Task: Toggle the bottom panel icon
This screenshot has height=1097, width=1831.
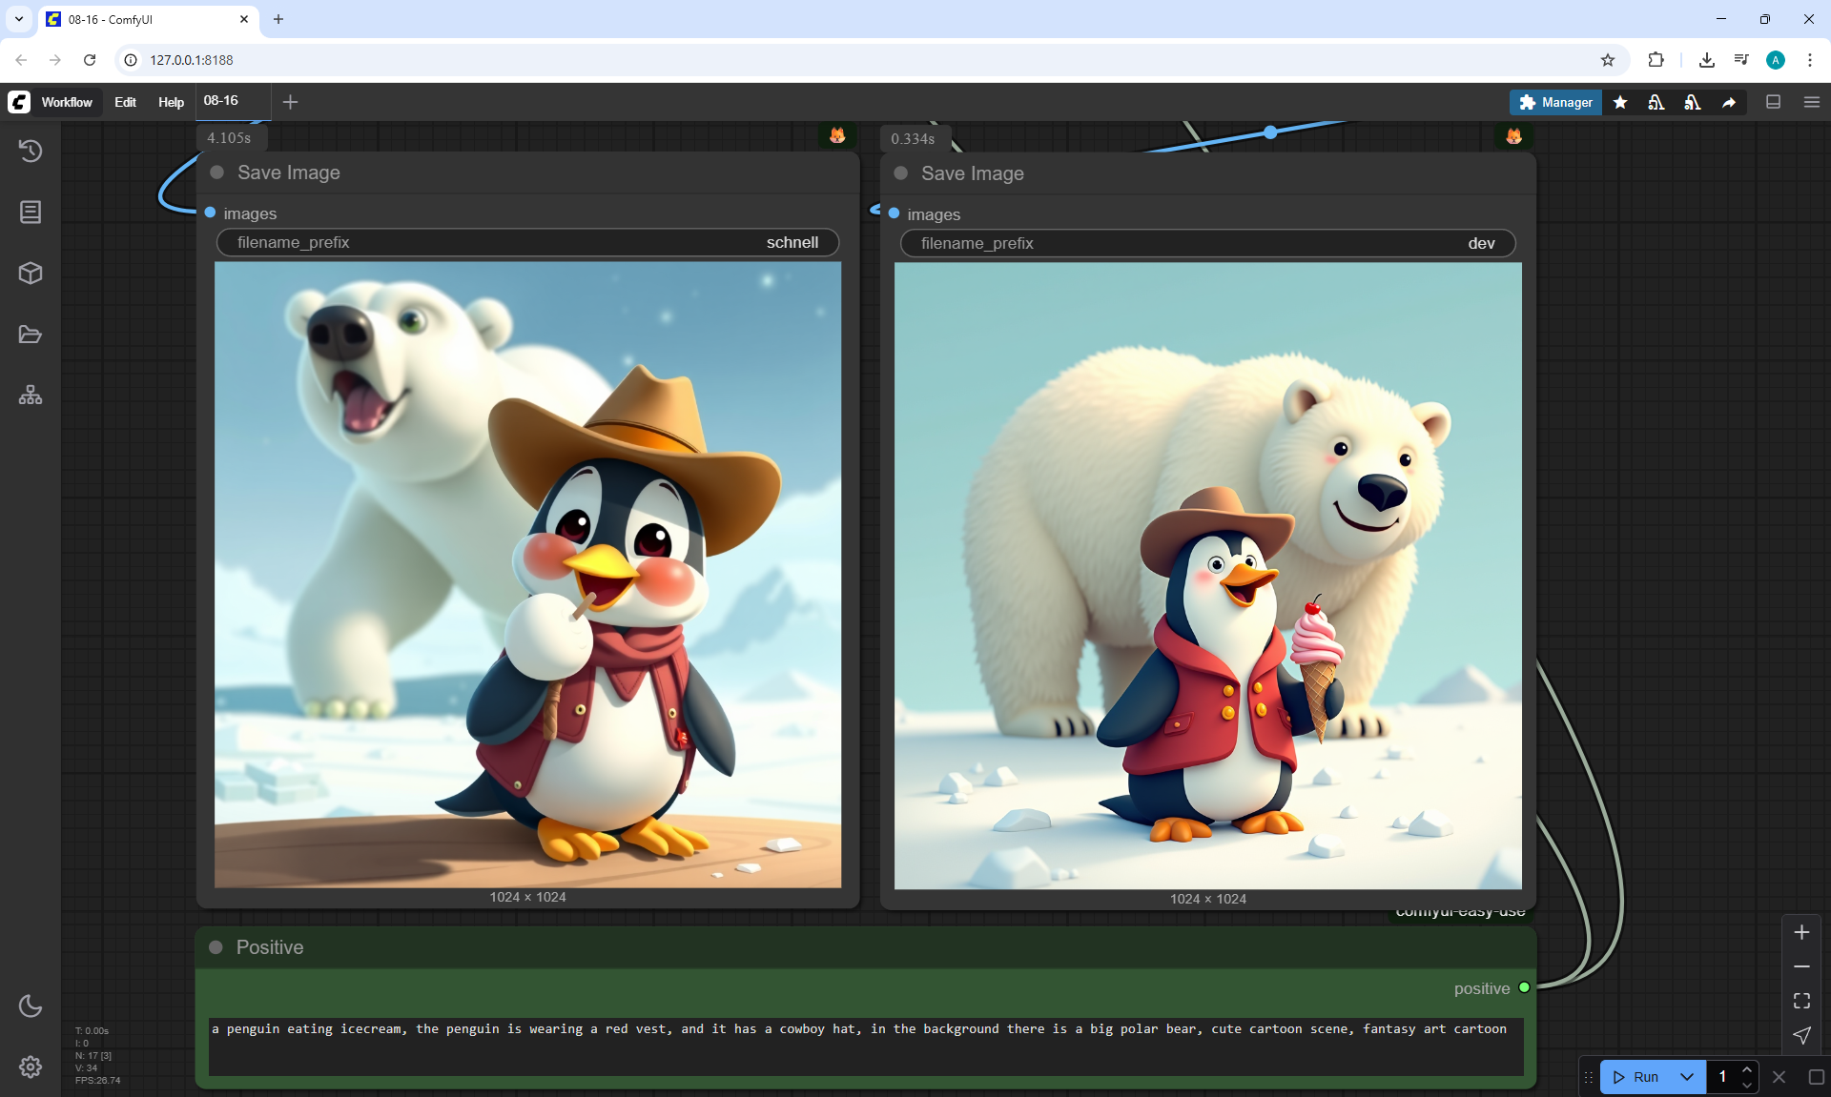Action: click(1774, 102)
